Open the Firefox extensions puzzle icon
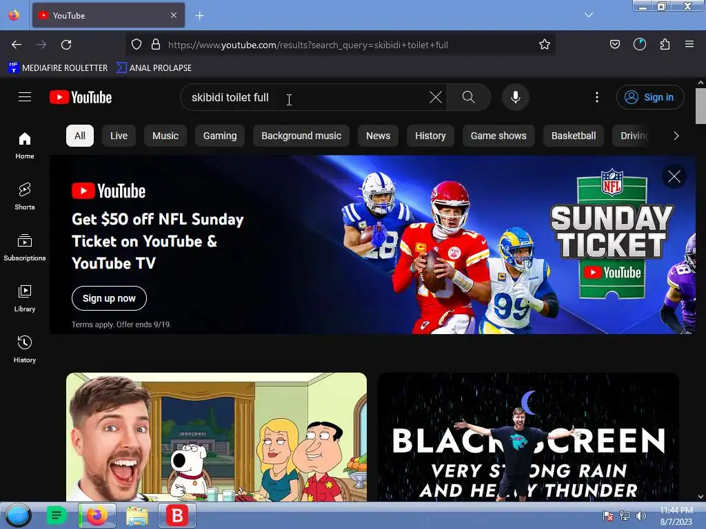706x529 pixels. coord(665,44)
